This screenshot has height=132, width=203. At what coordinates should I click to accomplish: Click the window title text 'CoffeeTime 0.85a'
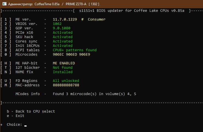47,4
